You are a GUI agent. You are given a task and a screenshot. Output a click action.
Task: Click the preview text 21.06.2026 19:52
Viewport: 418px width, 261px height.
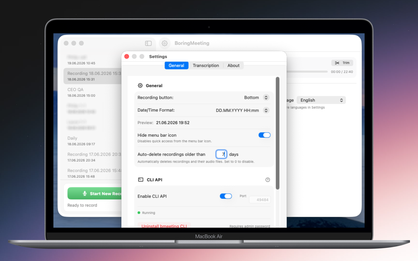point(173,123)
